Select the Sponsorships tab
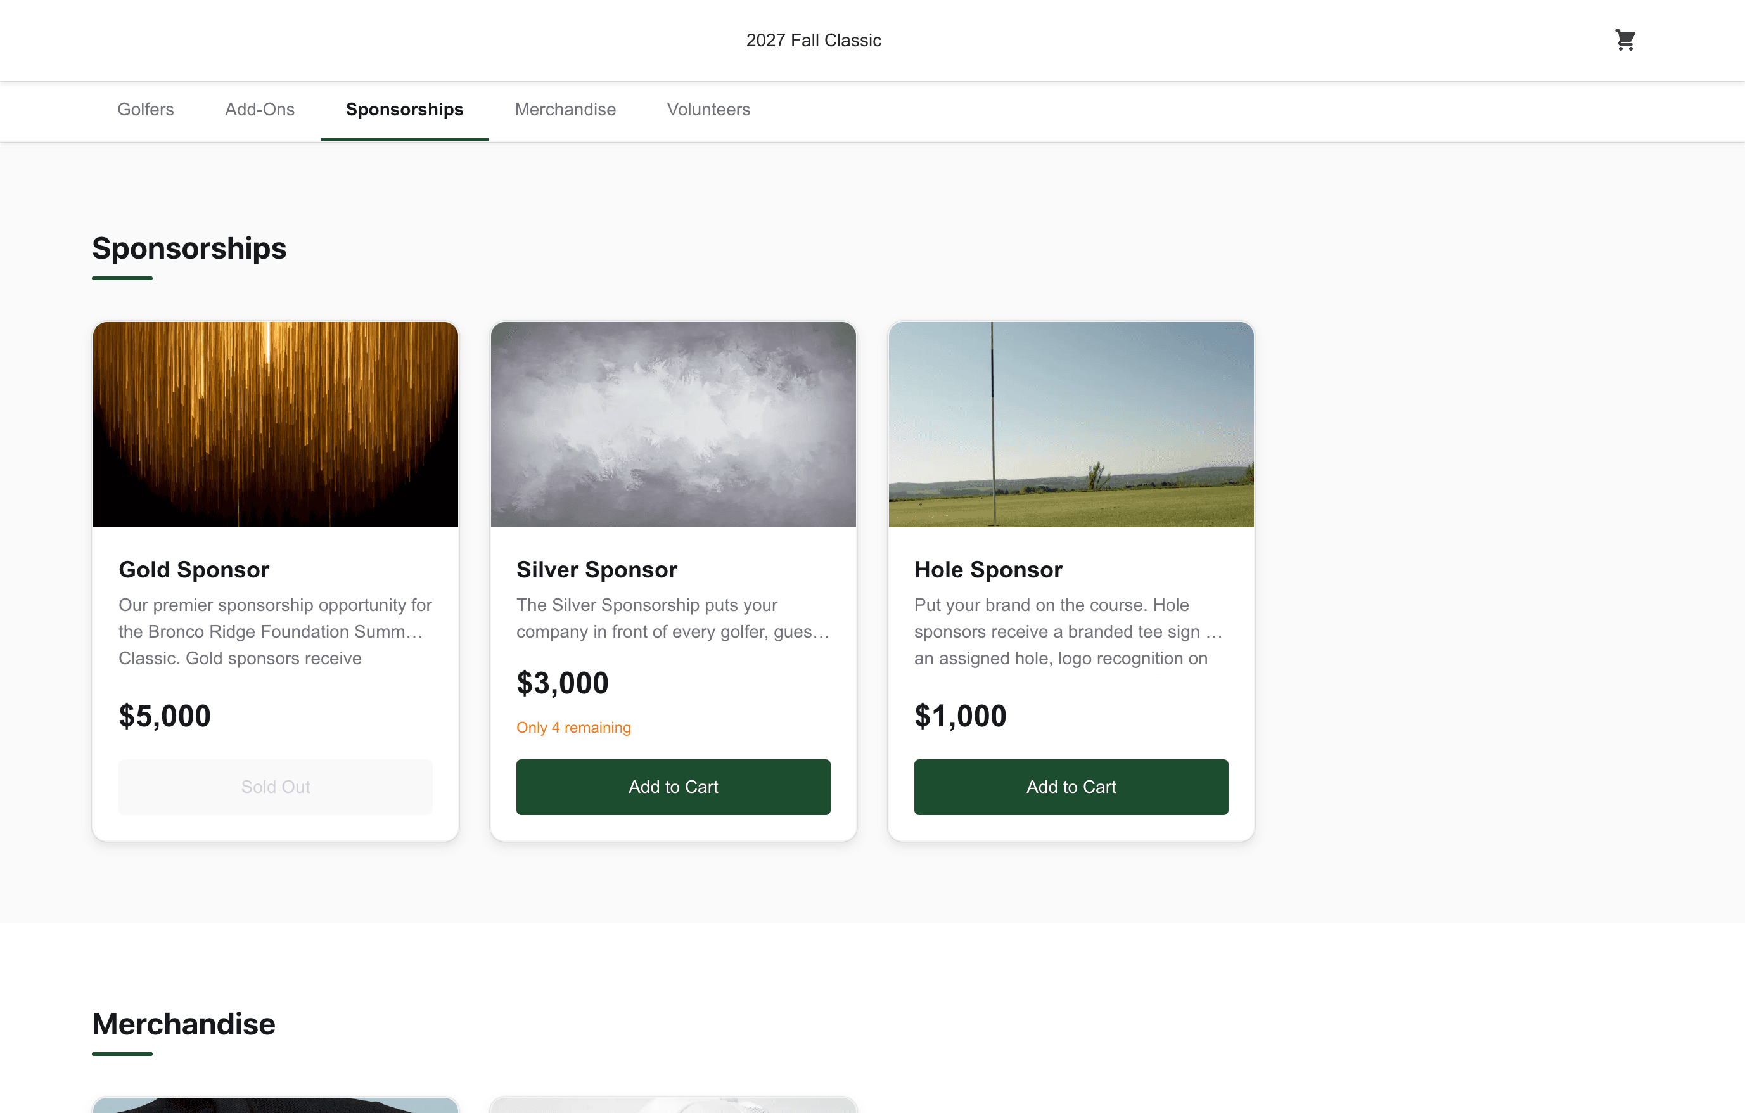This screenshot has width=1745, height=1113. click(x=404, y=110)
